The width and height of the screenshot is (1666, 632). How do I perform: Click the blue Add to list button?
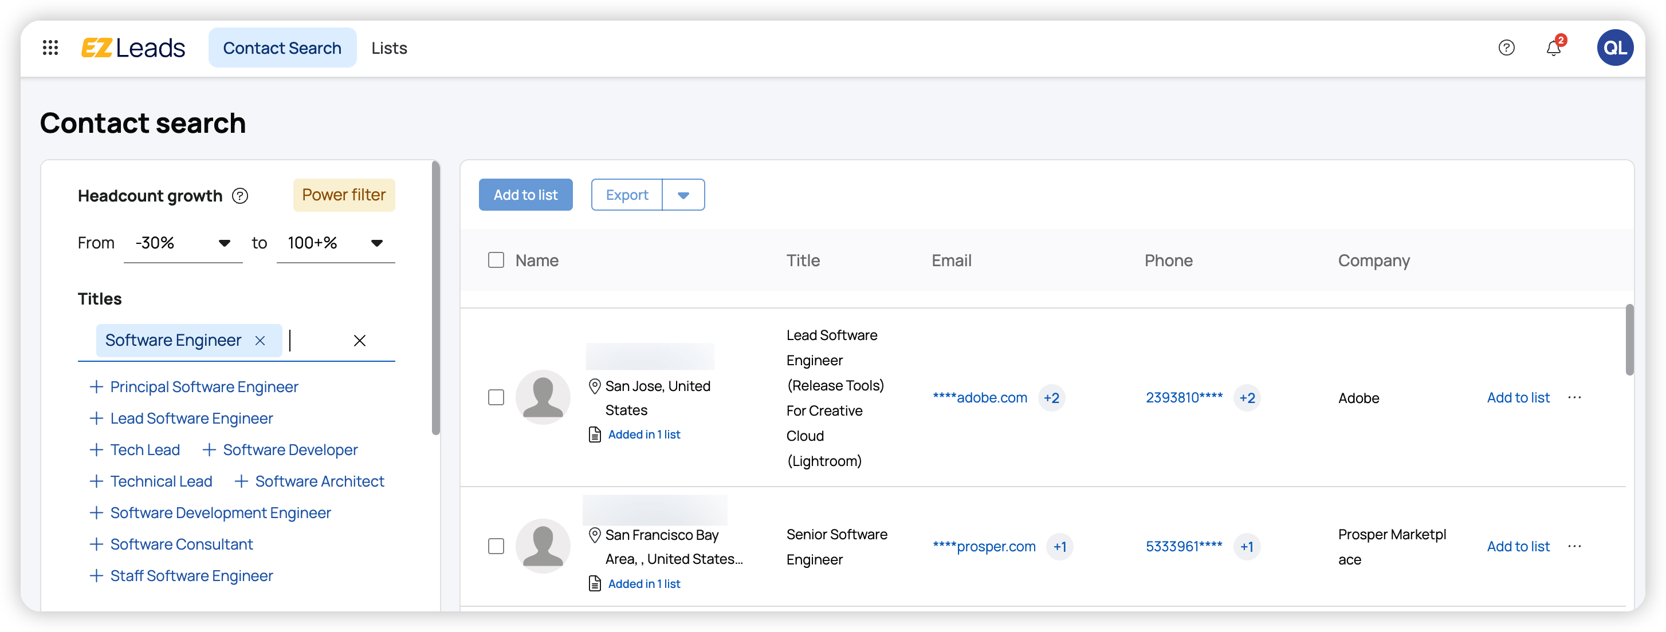pyautogui.click(x=525, y=195)
